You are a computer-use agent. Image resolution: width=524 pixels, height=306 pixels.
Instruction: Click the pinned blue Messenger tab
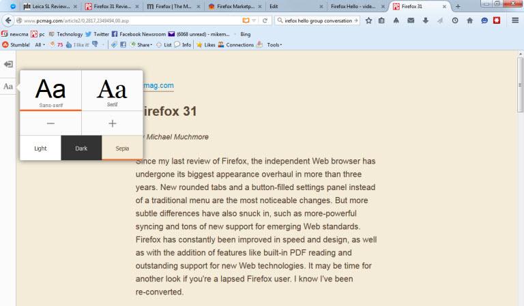[x=13, y=6]
